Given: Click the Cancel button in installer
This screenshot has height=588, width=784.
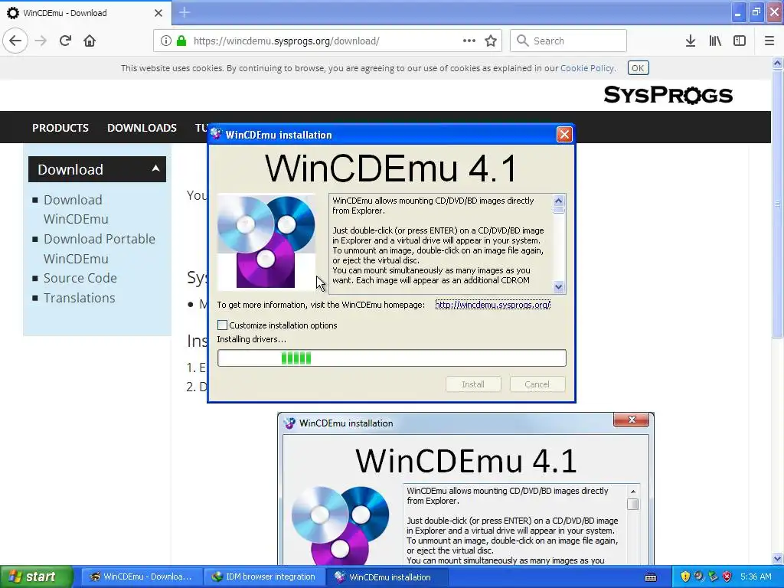Looking at the screenshot, I should tap(537, 384).
